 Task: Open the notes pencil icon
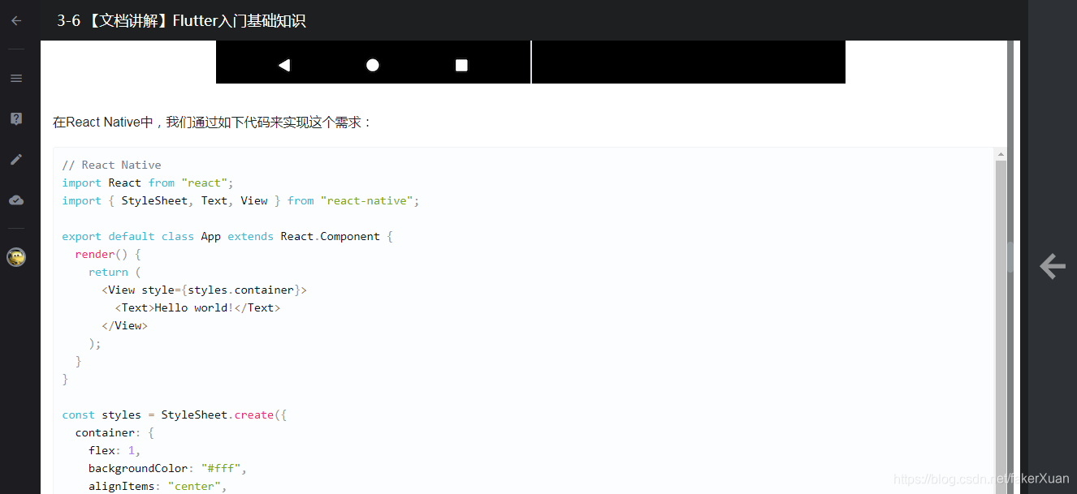(x=16, y=159)
